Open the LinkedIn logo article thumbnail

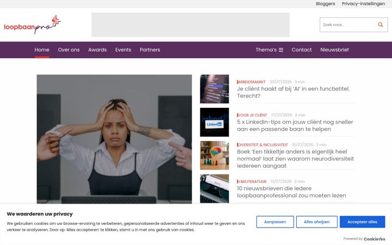click(x=215, y=122)
